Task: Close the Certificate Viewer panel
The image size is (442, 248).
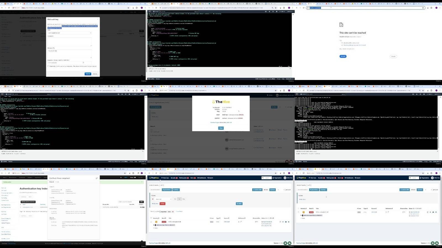Action: tap(97, 178)
